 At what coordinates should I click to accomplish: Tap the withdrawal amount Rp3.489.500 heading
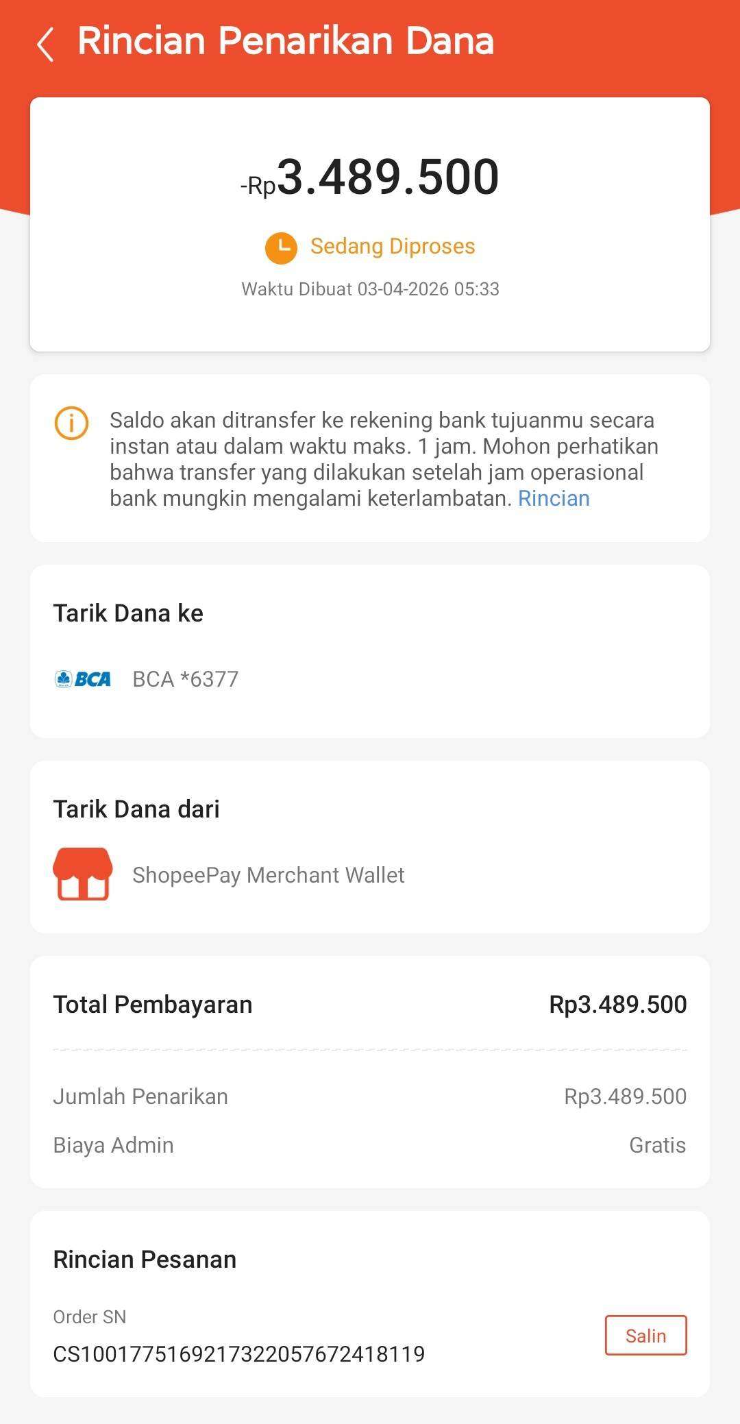[x=370, y=177]
